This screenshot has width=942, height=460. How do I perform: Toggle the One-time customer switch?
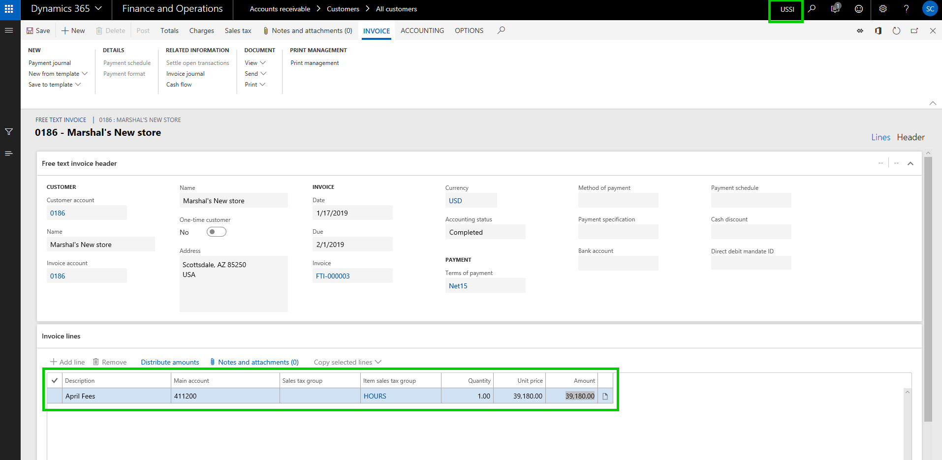click(x=216, y=232)
